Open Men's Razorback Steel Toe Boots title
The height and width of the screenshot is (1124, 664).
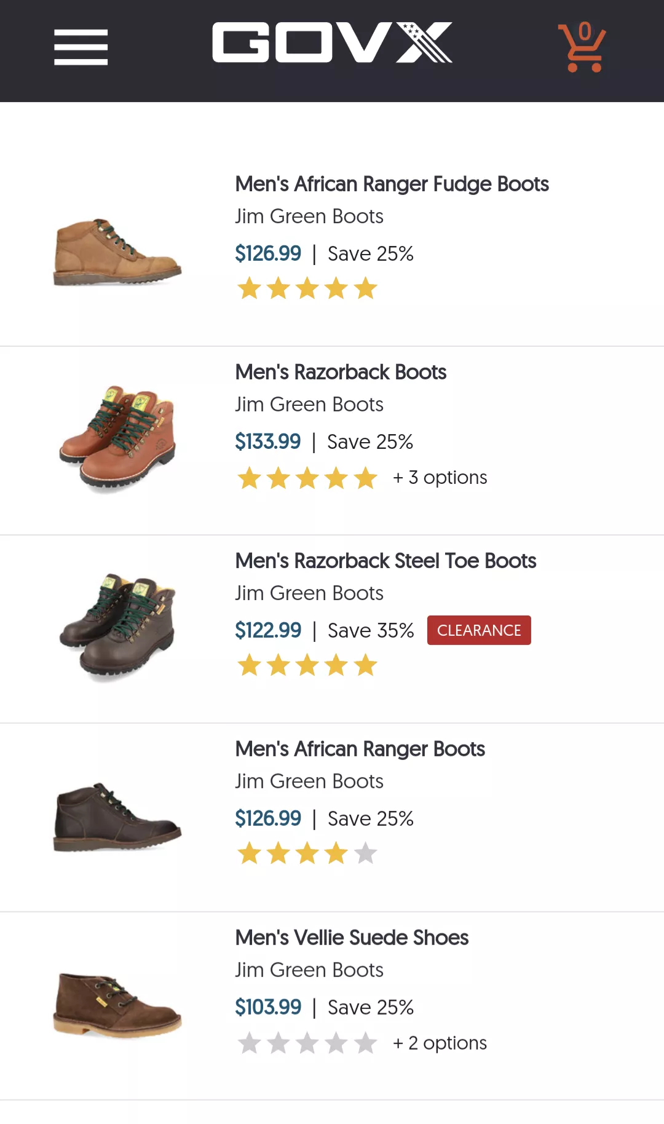[x=385, y=561]
